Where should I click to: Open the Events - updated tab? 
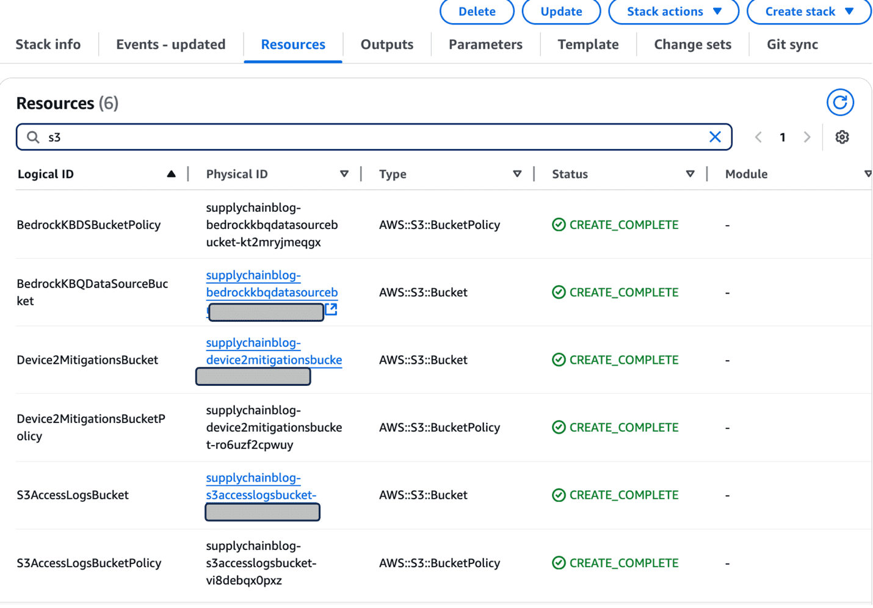171,45
